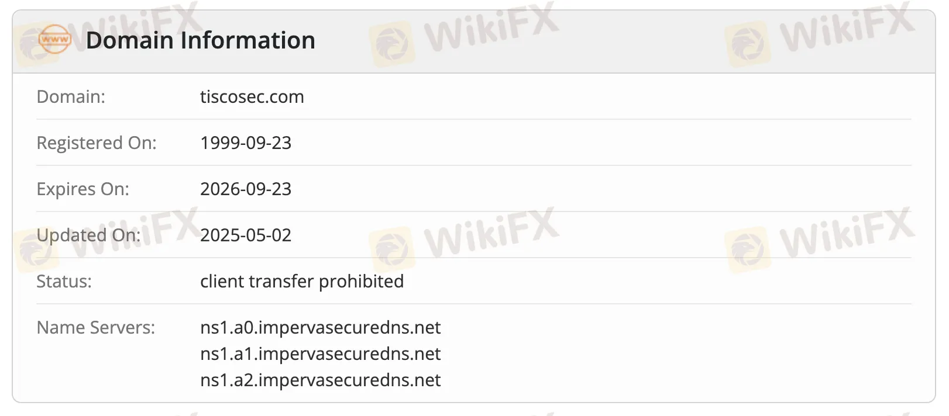Select ns1.a1.impervasecuredns.net name server

321,353
